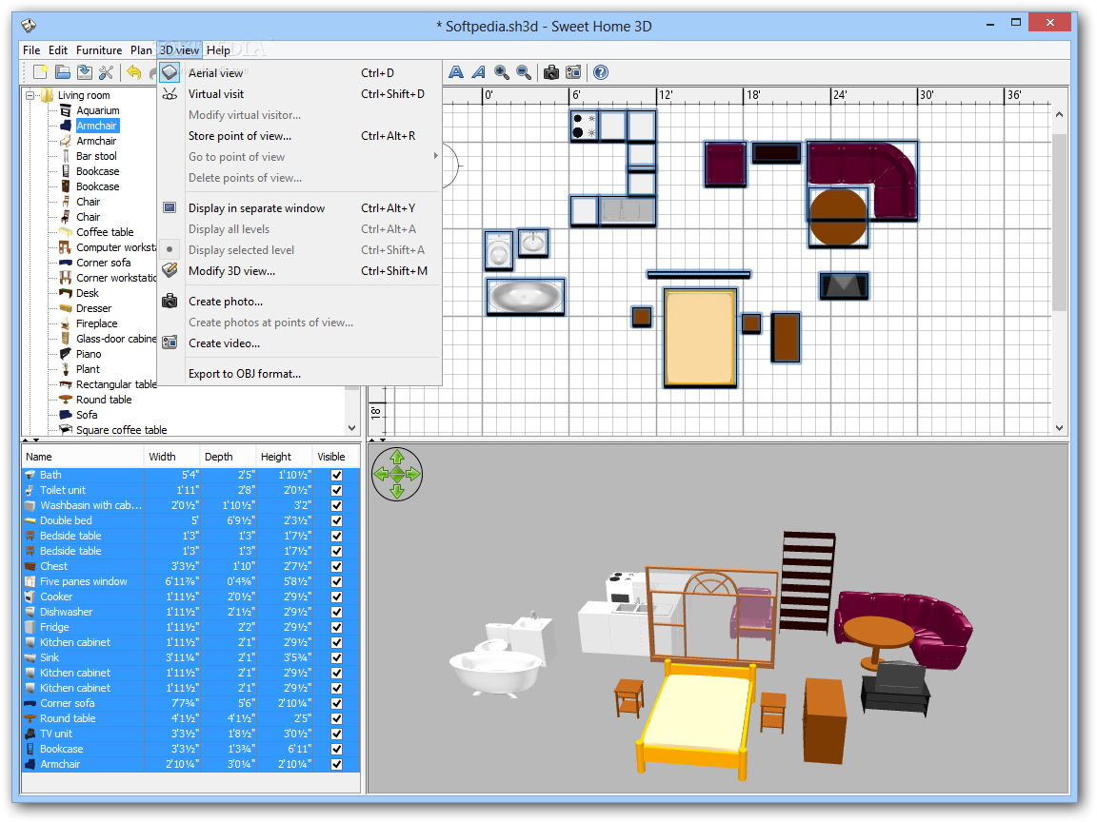This screenshot has width=1097, height=822.
Task: Select the Fireplace icon in catalog tree
Action: (66, 323)
